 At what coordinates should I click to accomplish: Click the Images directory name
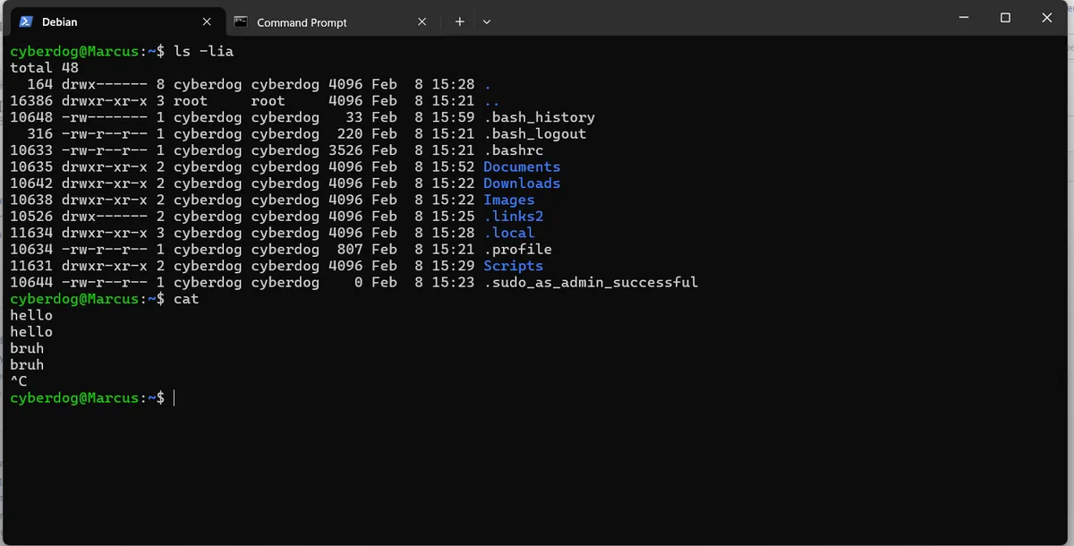[509, 200]
